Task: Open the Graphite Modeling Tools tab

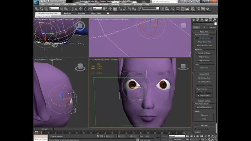Action: tap(48, 13)
